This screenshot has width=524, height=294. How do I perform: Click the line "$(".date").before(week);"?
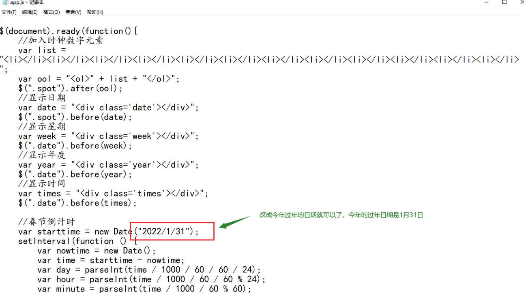click(75, 146)
